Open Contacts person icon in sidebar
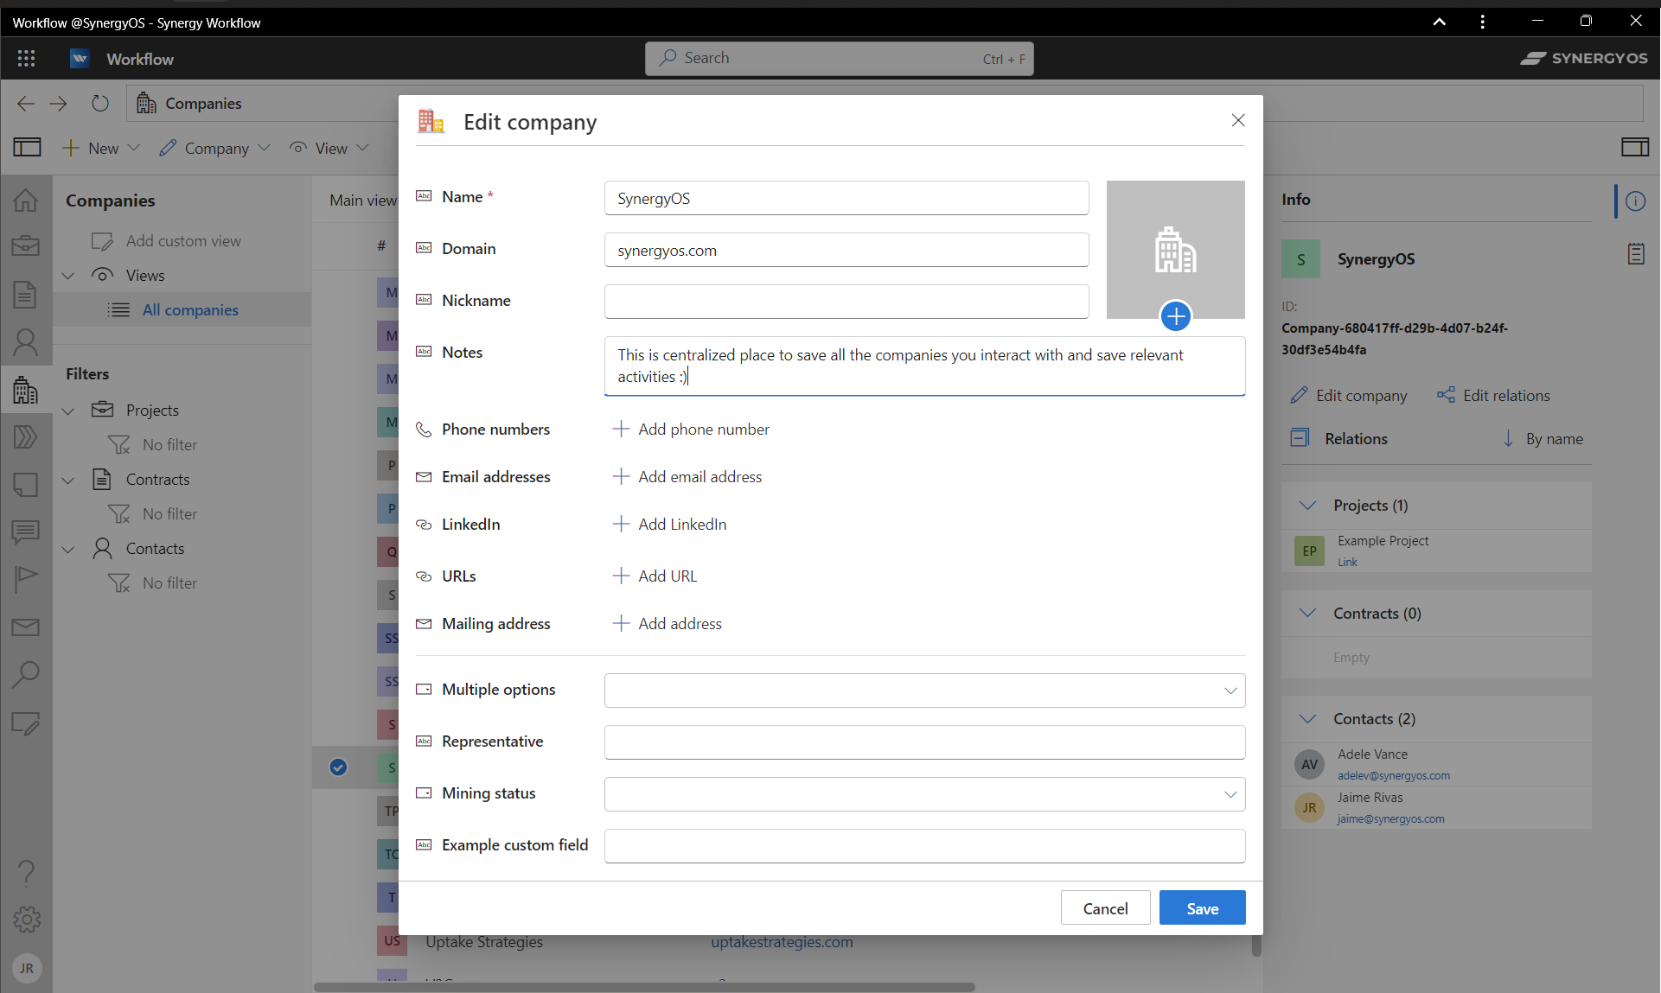Image resolution: width=1661 pixels, height=993 pixels. 26,343
